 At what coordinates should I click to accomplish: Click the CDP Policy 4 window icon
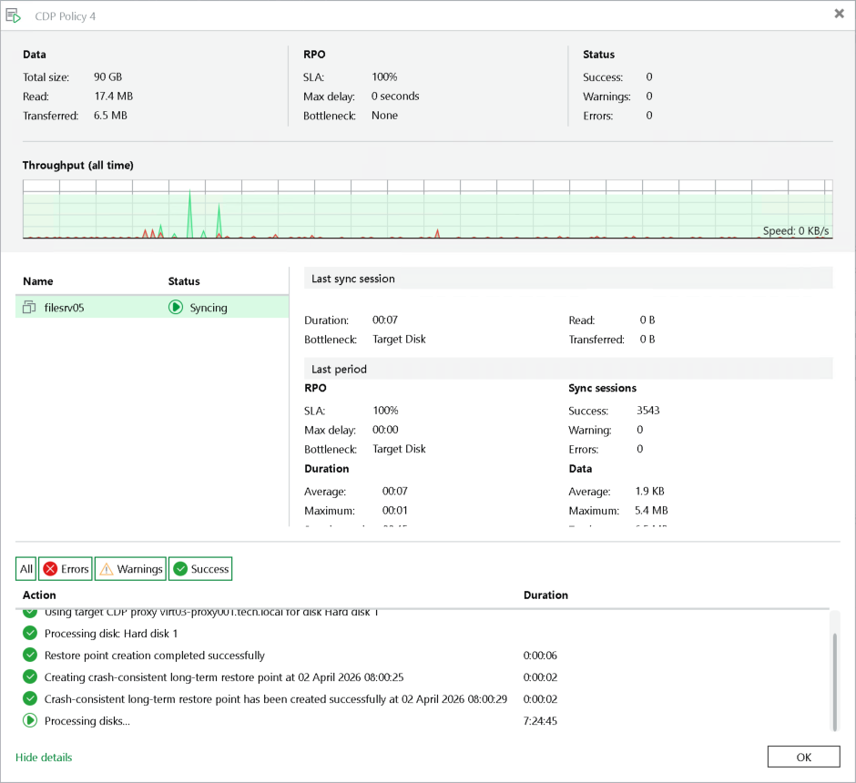(x=13, y=15)
